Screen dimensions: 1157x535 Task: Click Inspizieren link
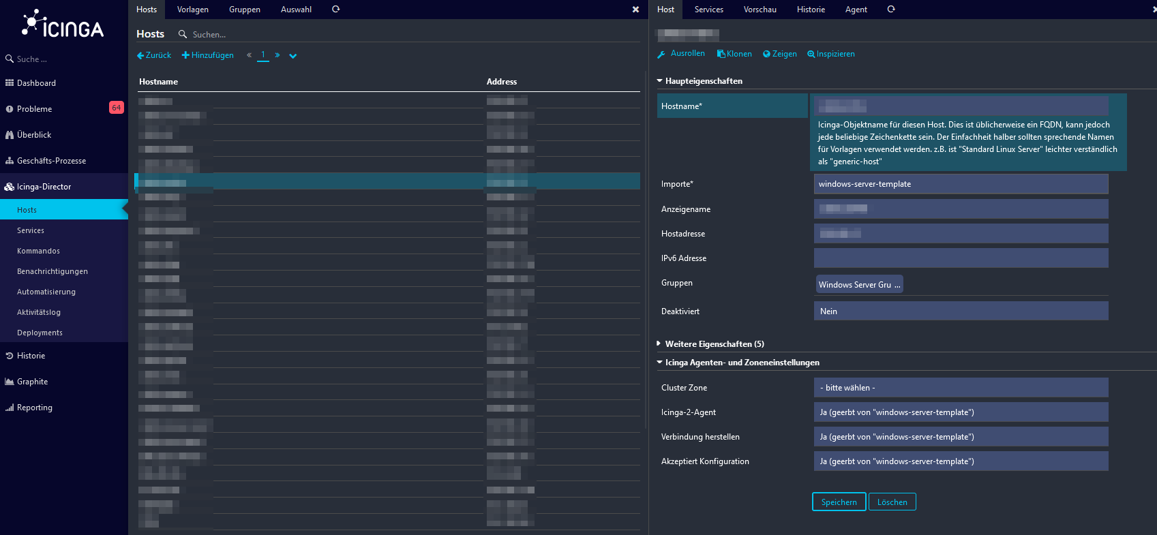tap(831, 54)
